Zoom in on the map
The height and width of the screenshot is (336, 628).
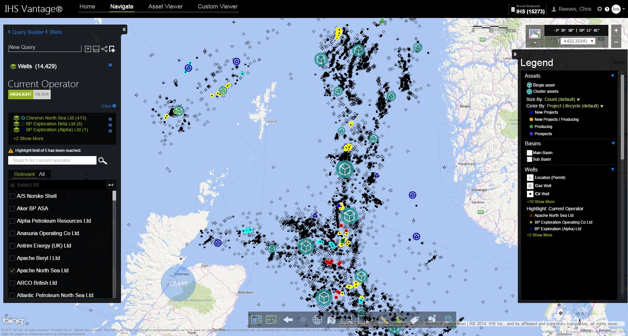pyautogui.click(x=616, y=31)
